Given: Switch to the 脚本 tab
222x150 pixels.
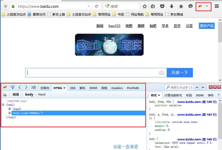Looking at the screenshot, I should tap(82, 88).
